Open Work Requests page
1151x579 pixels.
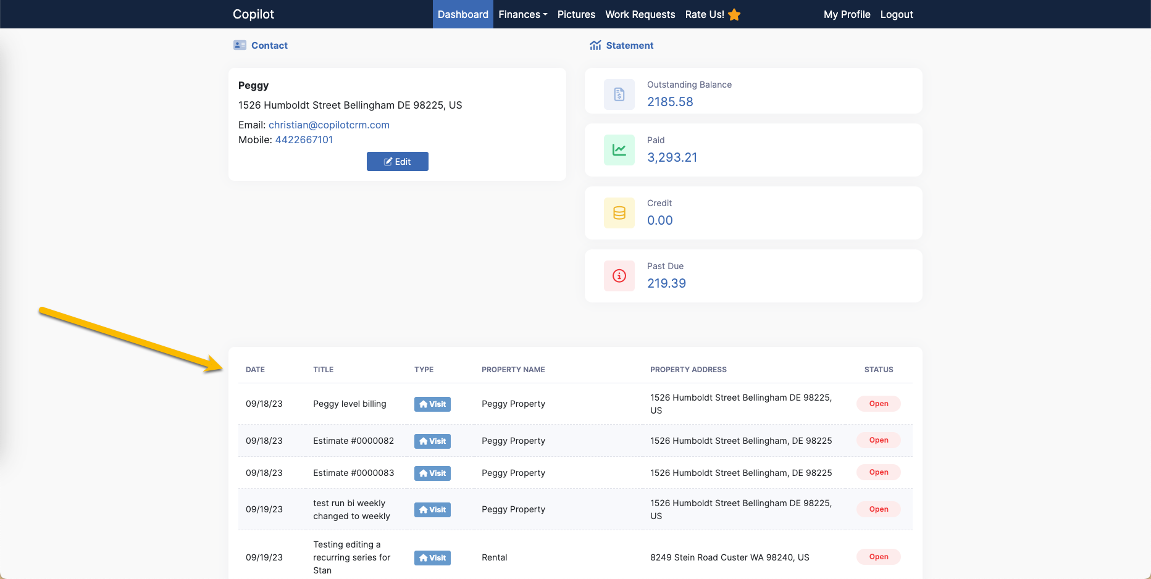640,14
